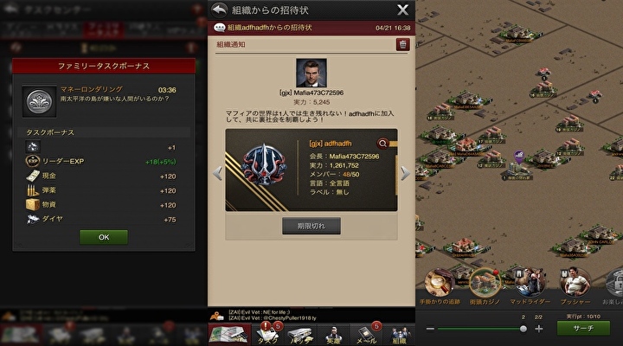Open the 英雄 heroes icon

[x=333, y=335]
